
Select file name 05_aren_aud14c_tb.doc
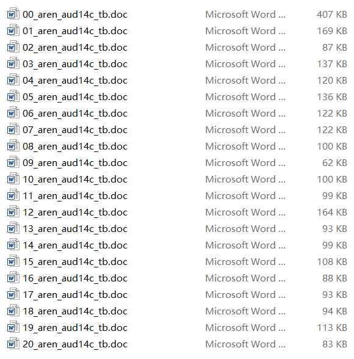pos(75,97)
